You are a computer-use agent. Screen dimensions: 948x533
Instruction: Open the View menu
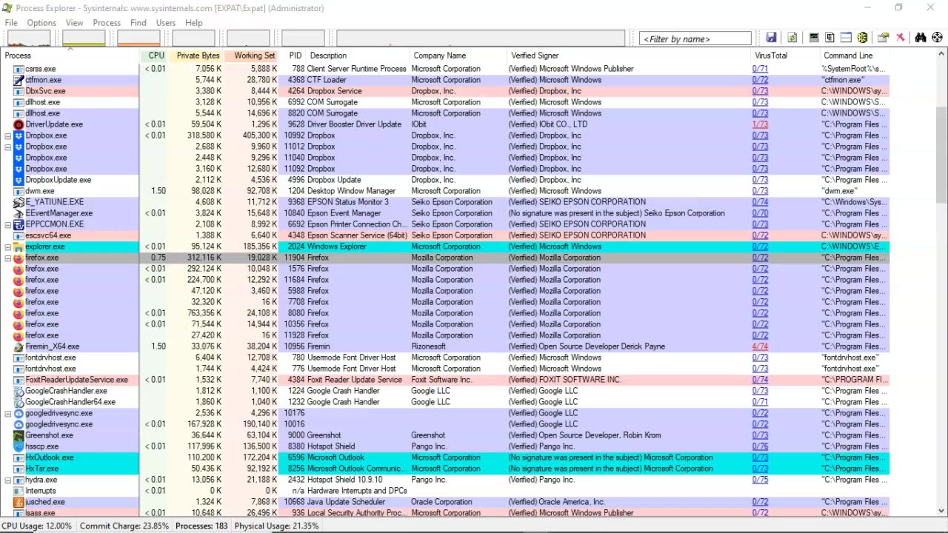74,23
